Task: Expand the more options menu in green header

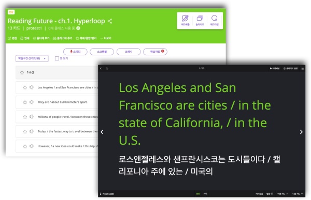Action: [x=106, y=38]
